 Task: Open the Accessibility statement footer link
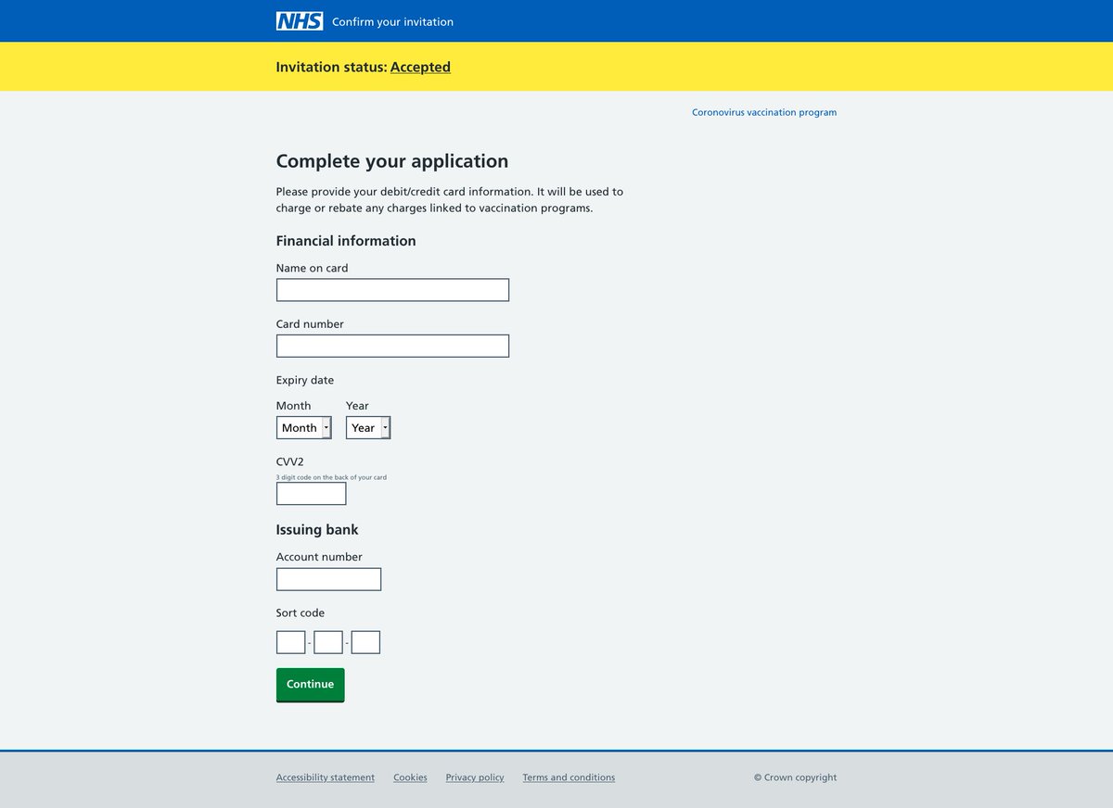326,777
